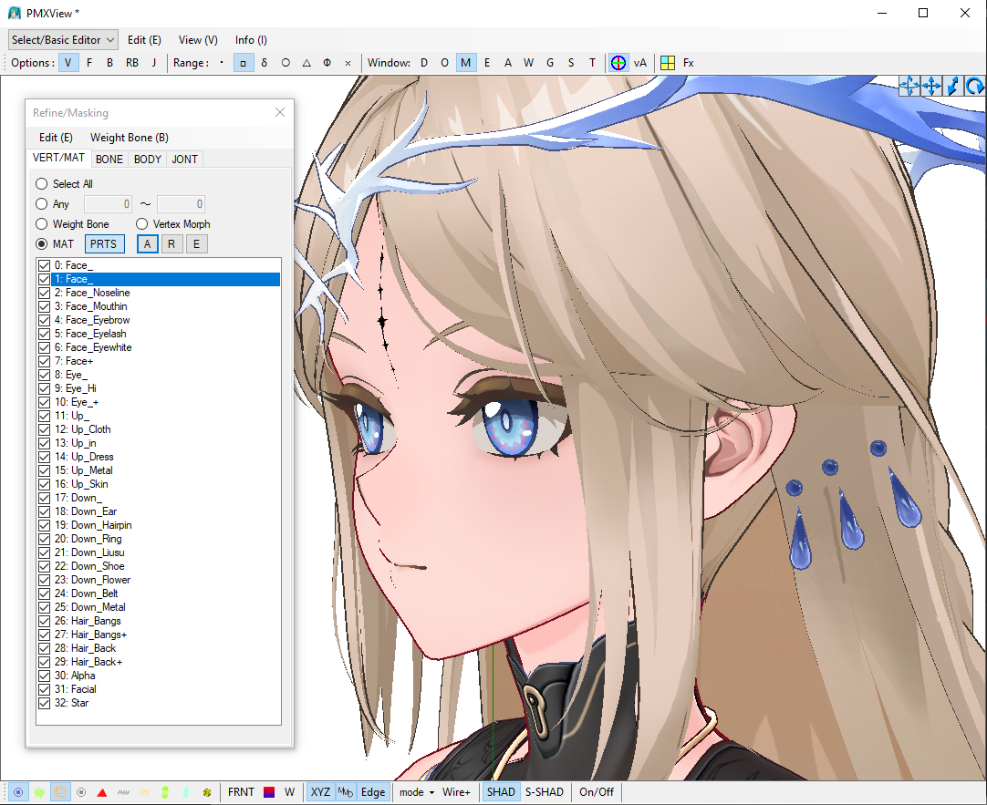
Task: Click the first Any range input field
Action: pos(109,204)
